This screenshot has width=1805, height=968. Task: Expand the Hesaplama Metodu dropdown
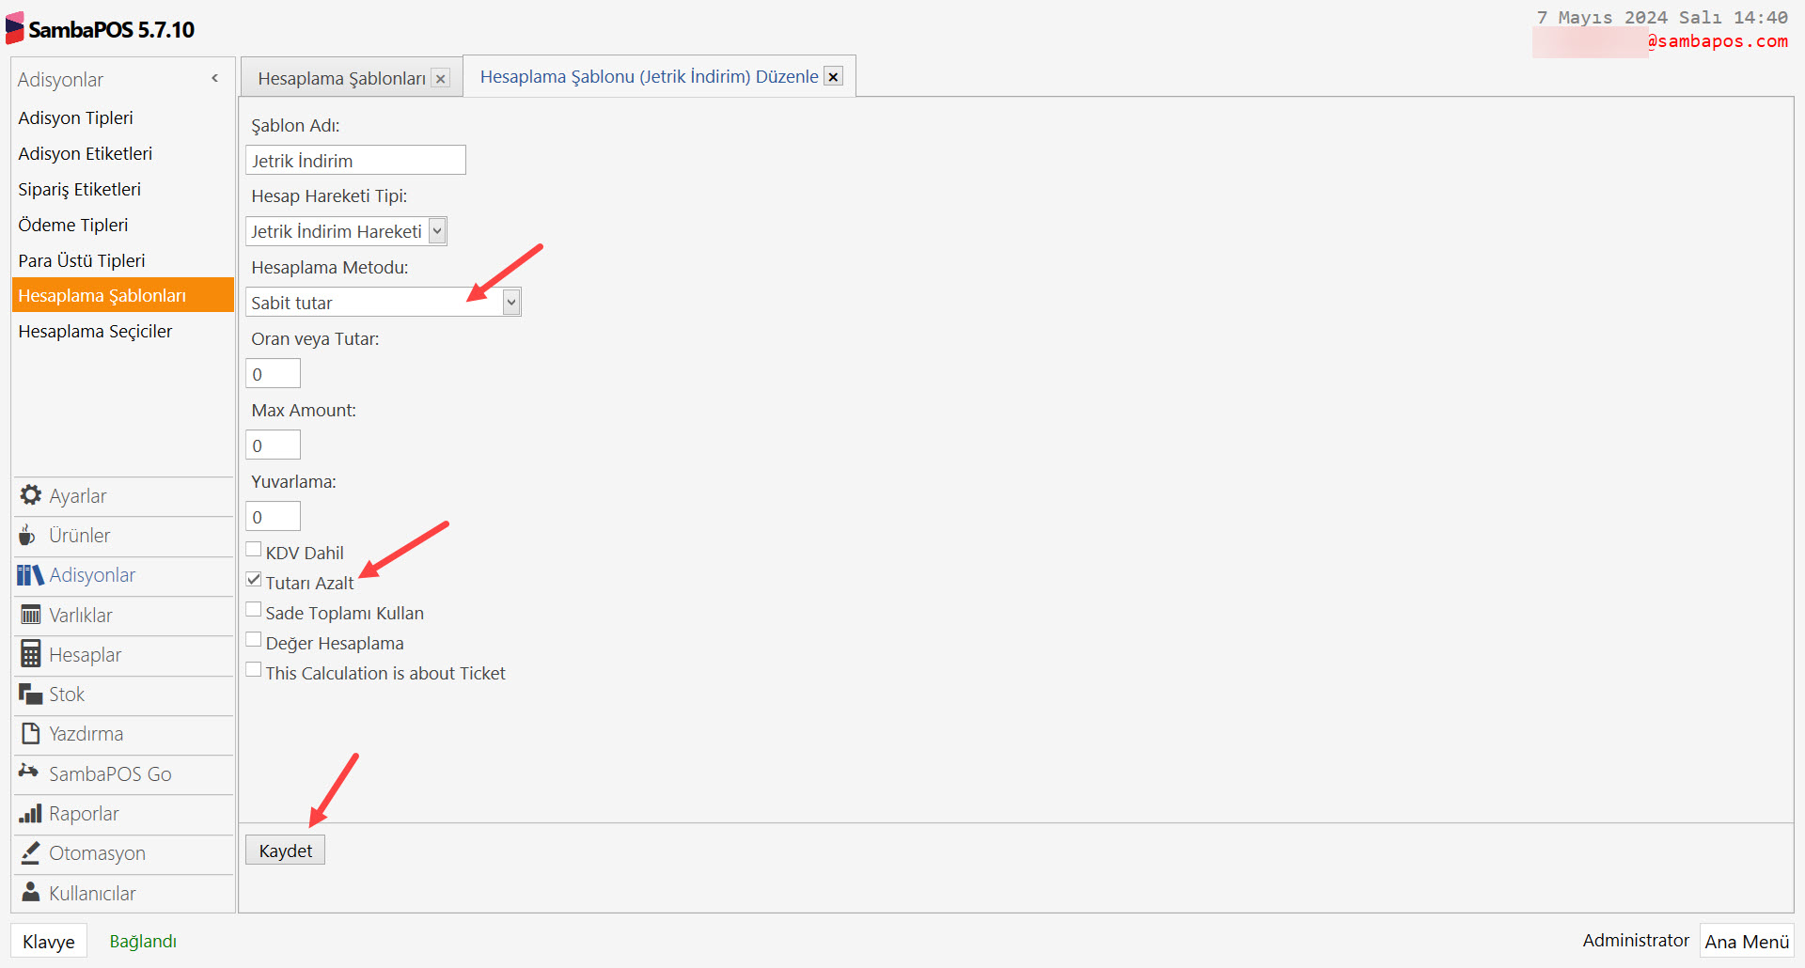click(x=510, y=303)
